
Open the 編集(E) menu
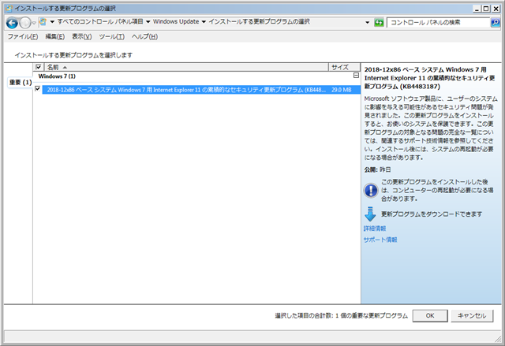pos(54,36)
